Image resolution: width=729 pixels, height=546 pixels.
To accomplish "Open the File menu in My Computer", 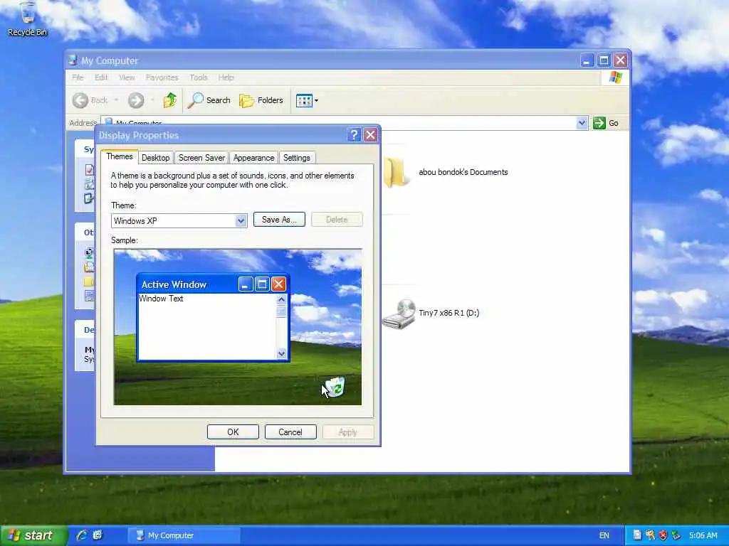I will click(78, 77).
